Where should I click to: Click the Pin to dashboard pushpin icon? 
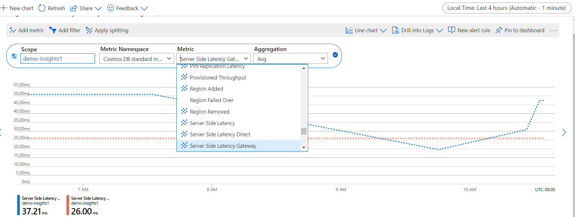point(499,30)
